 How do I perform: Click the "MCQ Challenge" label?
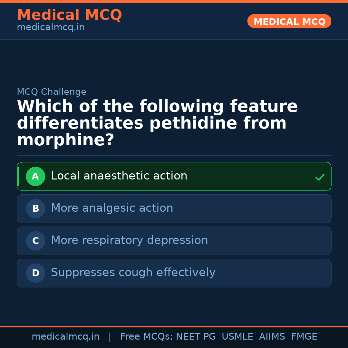coord(52,92)
